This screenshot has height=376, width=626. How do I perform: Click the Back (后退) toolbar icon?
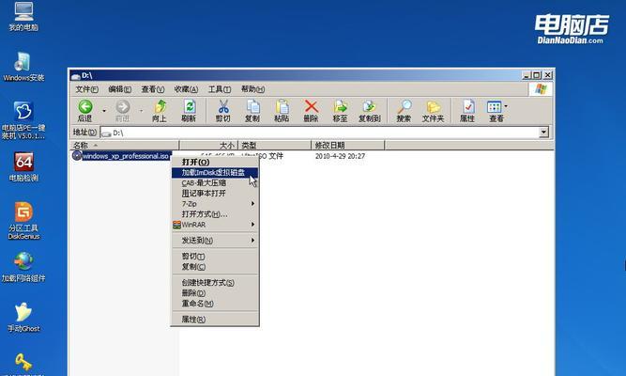pos(85,107)
